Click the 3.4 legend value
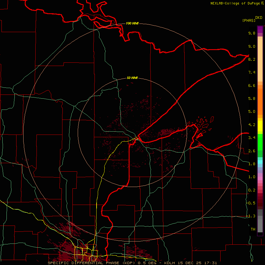265x265 pixels. pyautogui.click(x=252, y=138)
